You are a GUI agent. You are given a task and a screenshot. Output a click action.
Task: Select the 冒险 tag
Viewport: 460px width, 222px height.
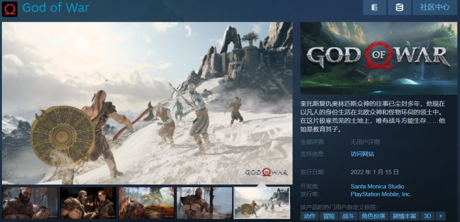(x=329, y=216)
